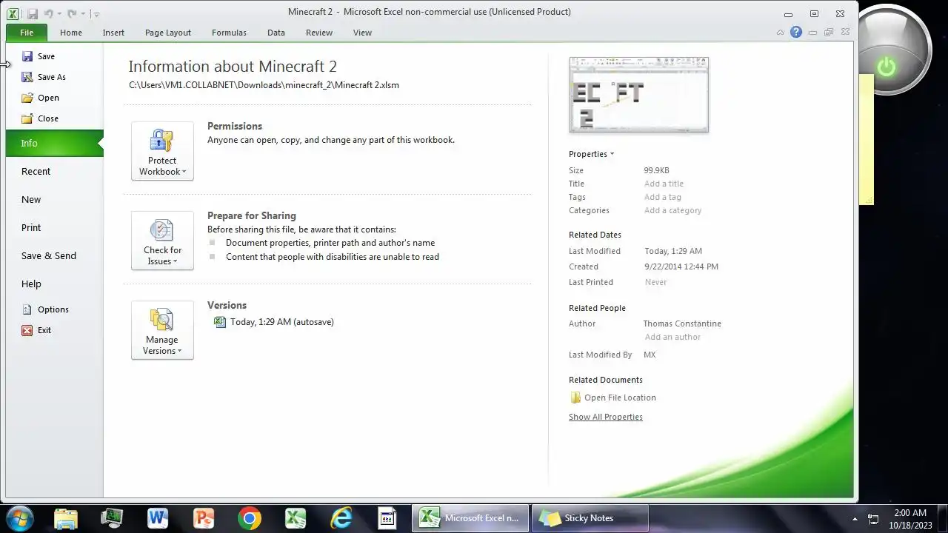Image resolution: width=948 pixels, height=533 pixels.
Task: Switch to the Review tab
Action: 319,33
